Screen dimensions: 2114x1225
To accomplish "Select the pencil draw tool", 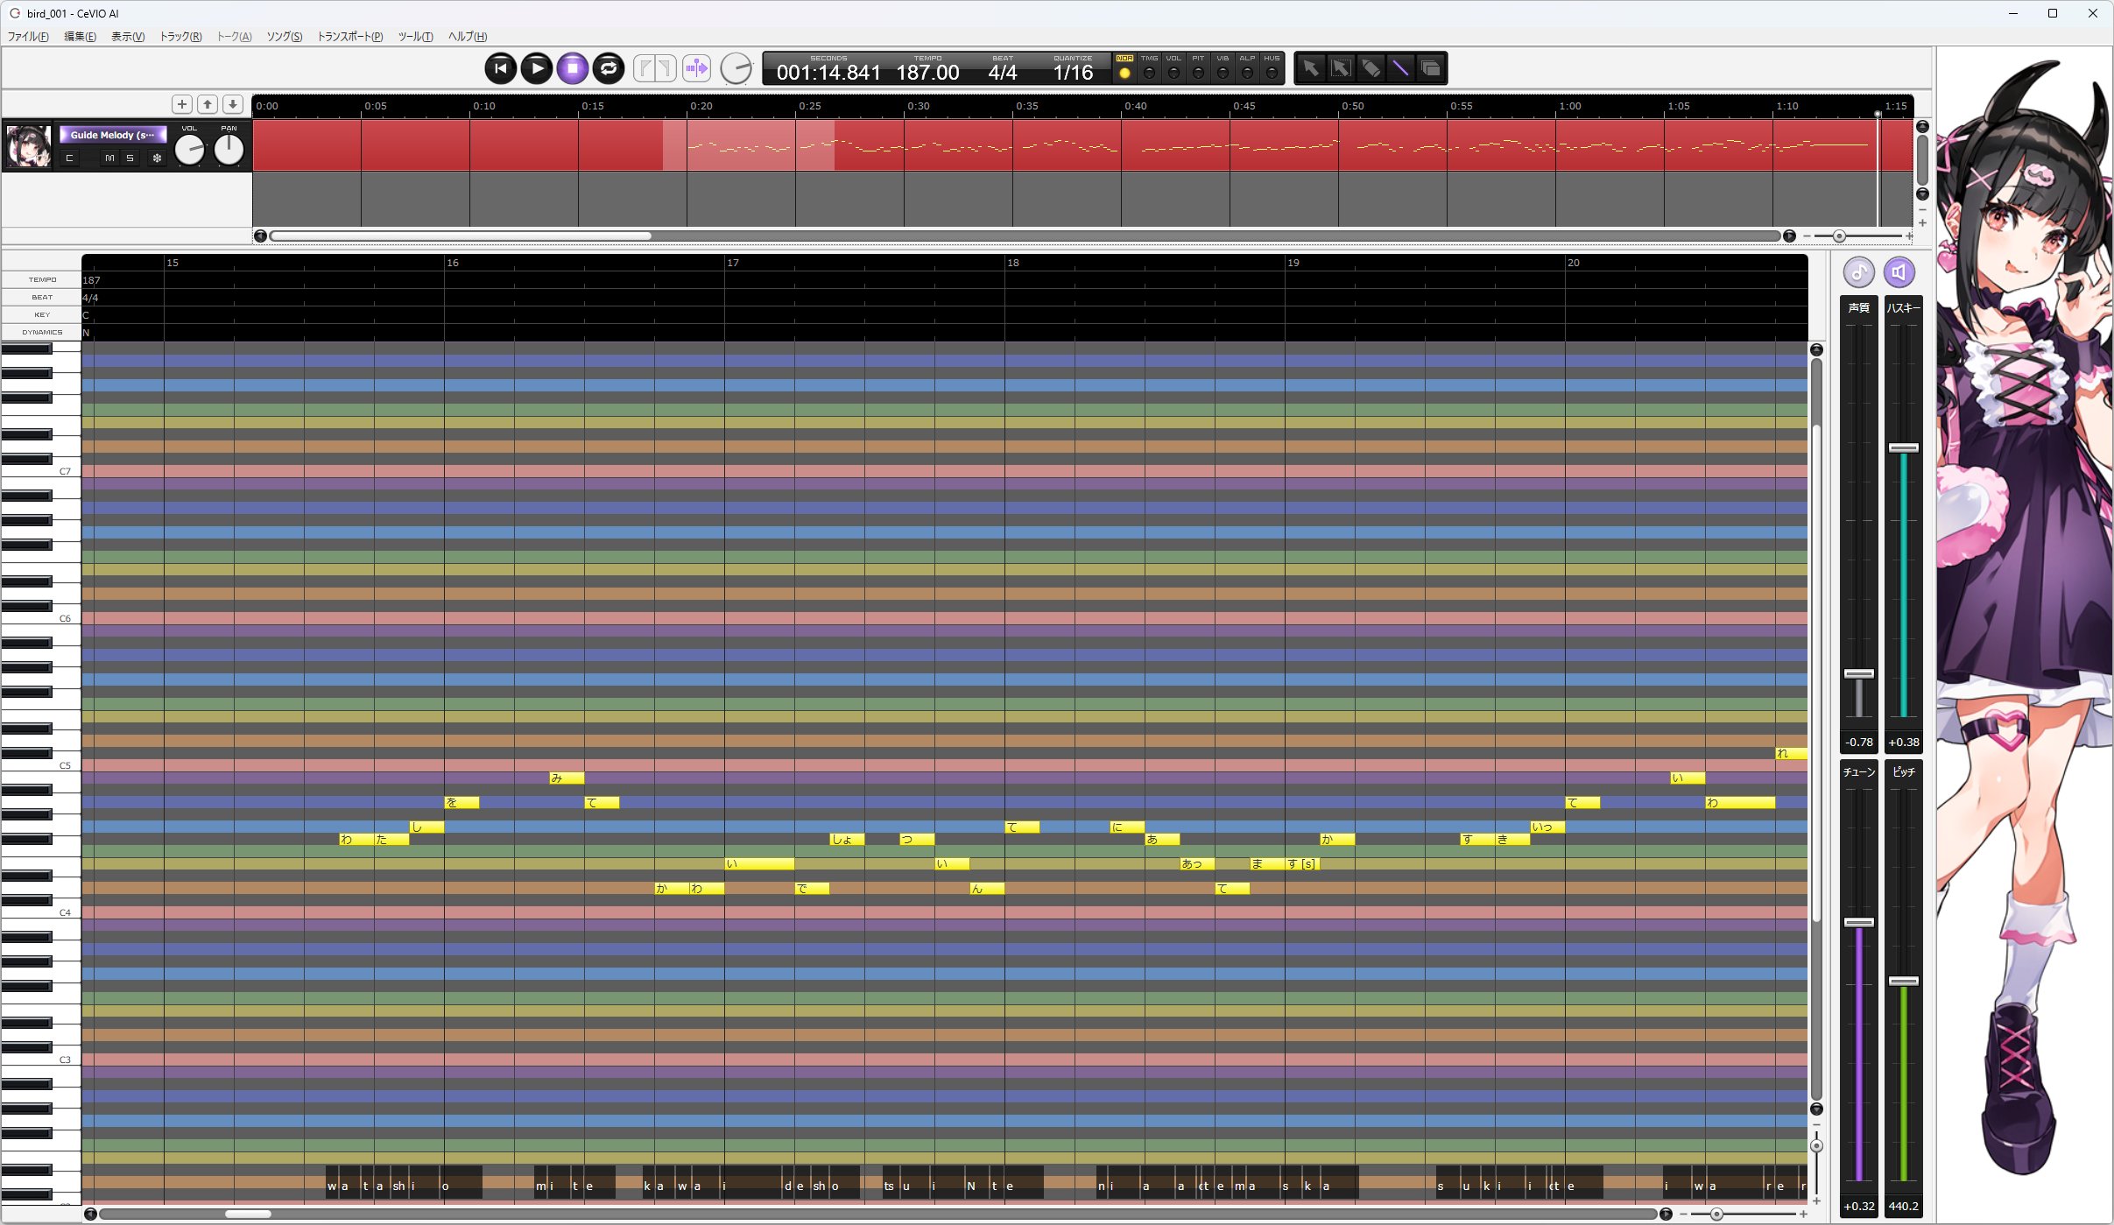I will 1371,68.
